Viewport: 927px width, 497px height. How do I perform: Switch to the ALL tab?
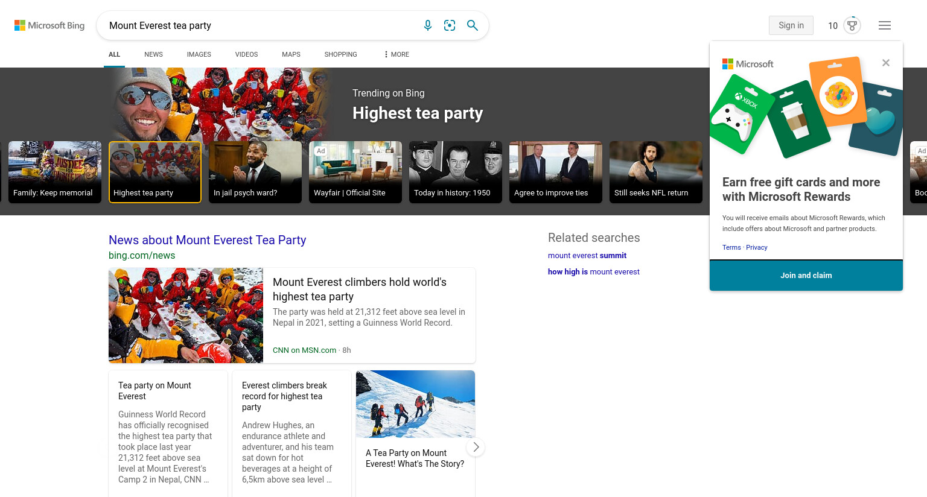pos(114,54)
